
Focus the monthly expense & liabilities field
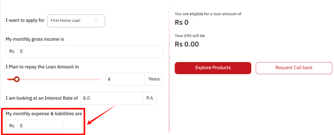[40, 126]
